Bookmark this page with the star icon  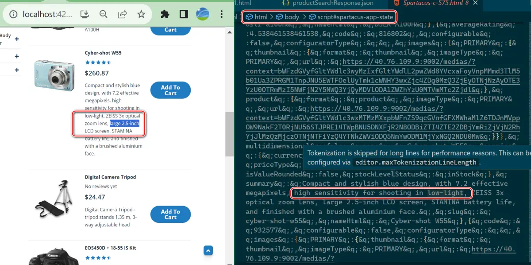(x=141, y=14)
